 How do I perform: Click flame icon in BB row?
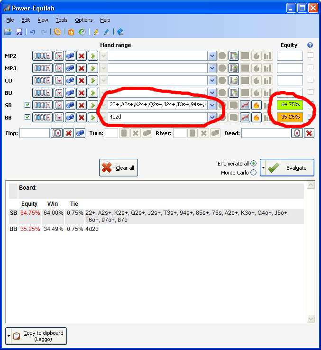pos(256,117)
